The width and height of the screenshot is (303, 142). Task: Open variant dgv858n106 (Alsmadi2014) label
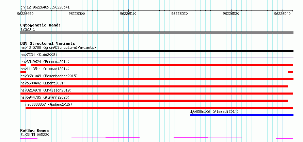pos(214,111)
